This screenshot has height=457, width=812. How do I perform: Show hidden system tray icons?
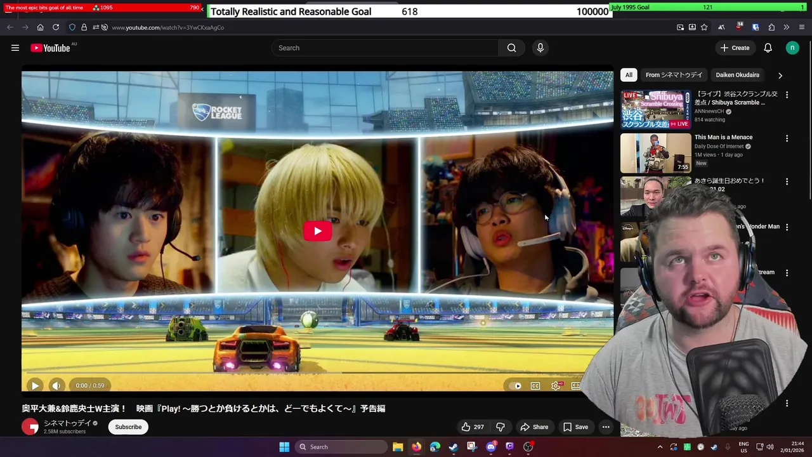click(660, 447)
